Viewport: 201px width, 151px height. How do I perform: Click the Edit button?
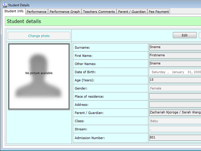click(185, 35)
